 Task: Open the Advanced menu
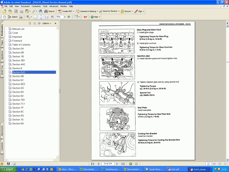click(54, 6)
